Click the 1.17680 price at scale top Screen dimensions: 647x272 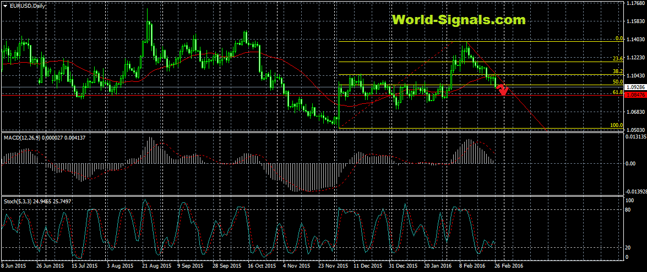pyautogui.click(x=635, y=3)
